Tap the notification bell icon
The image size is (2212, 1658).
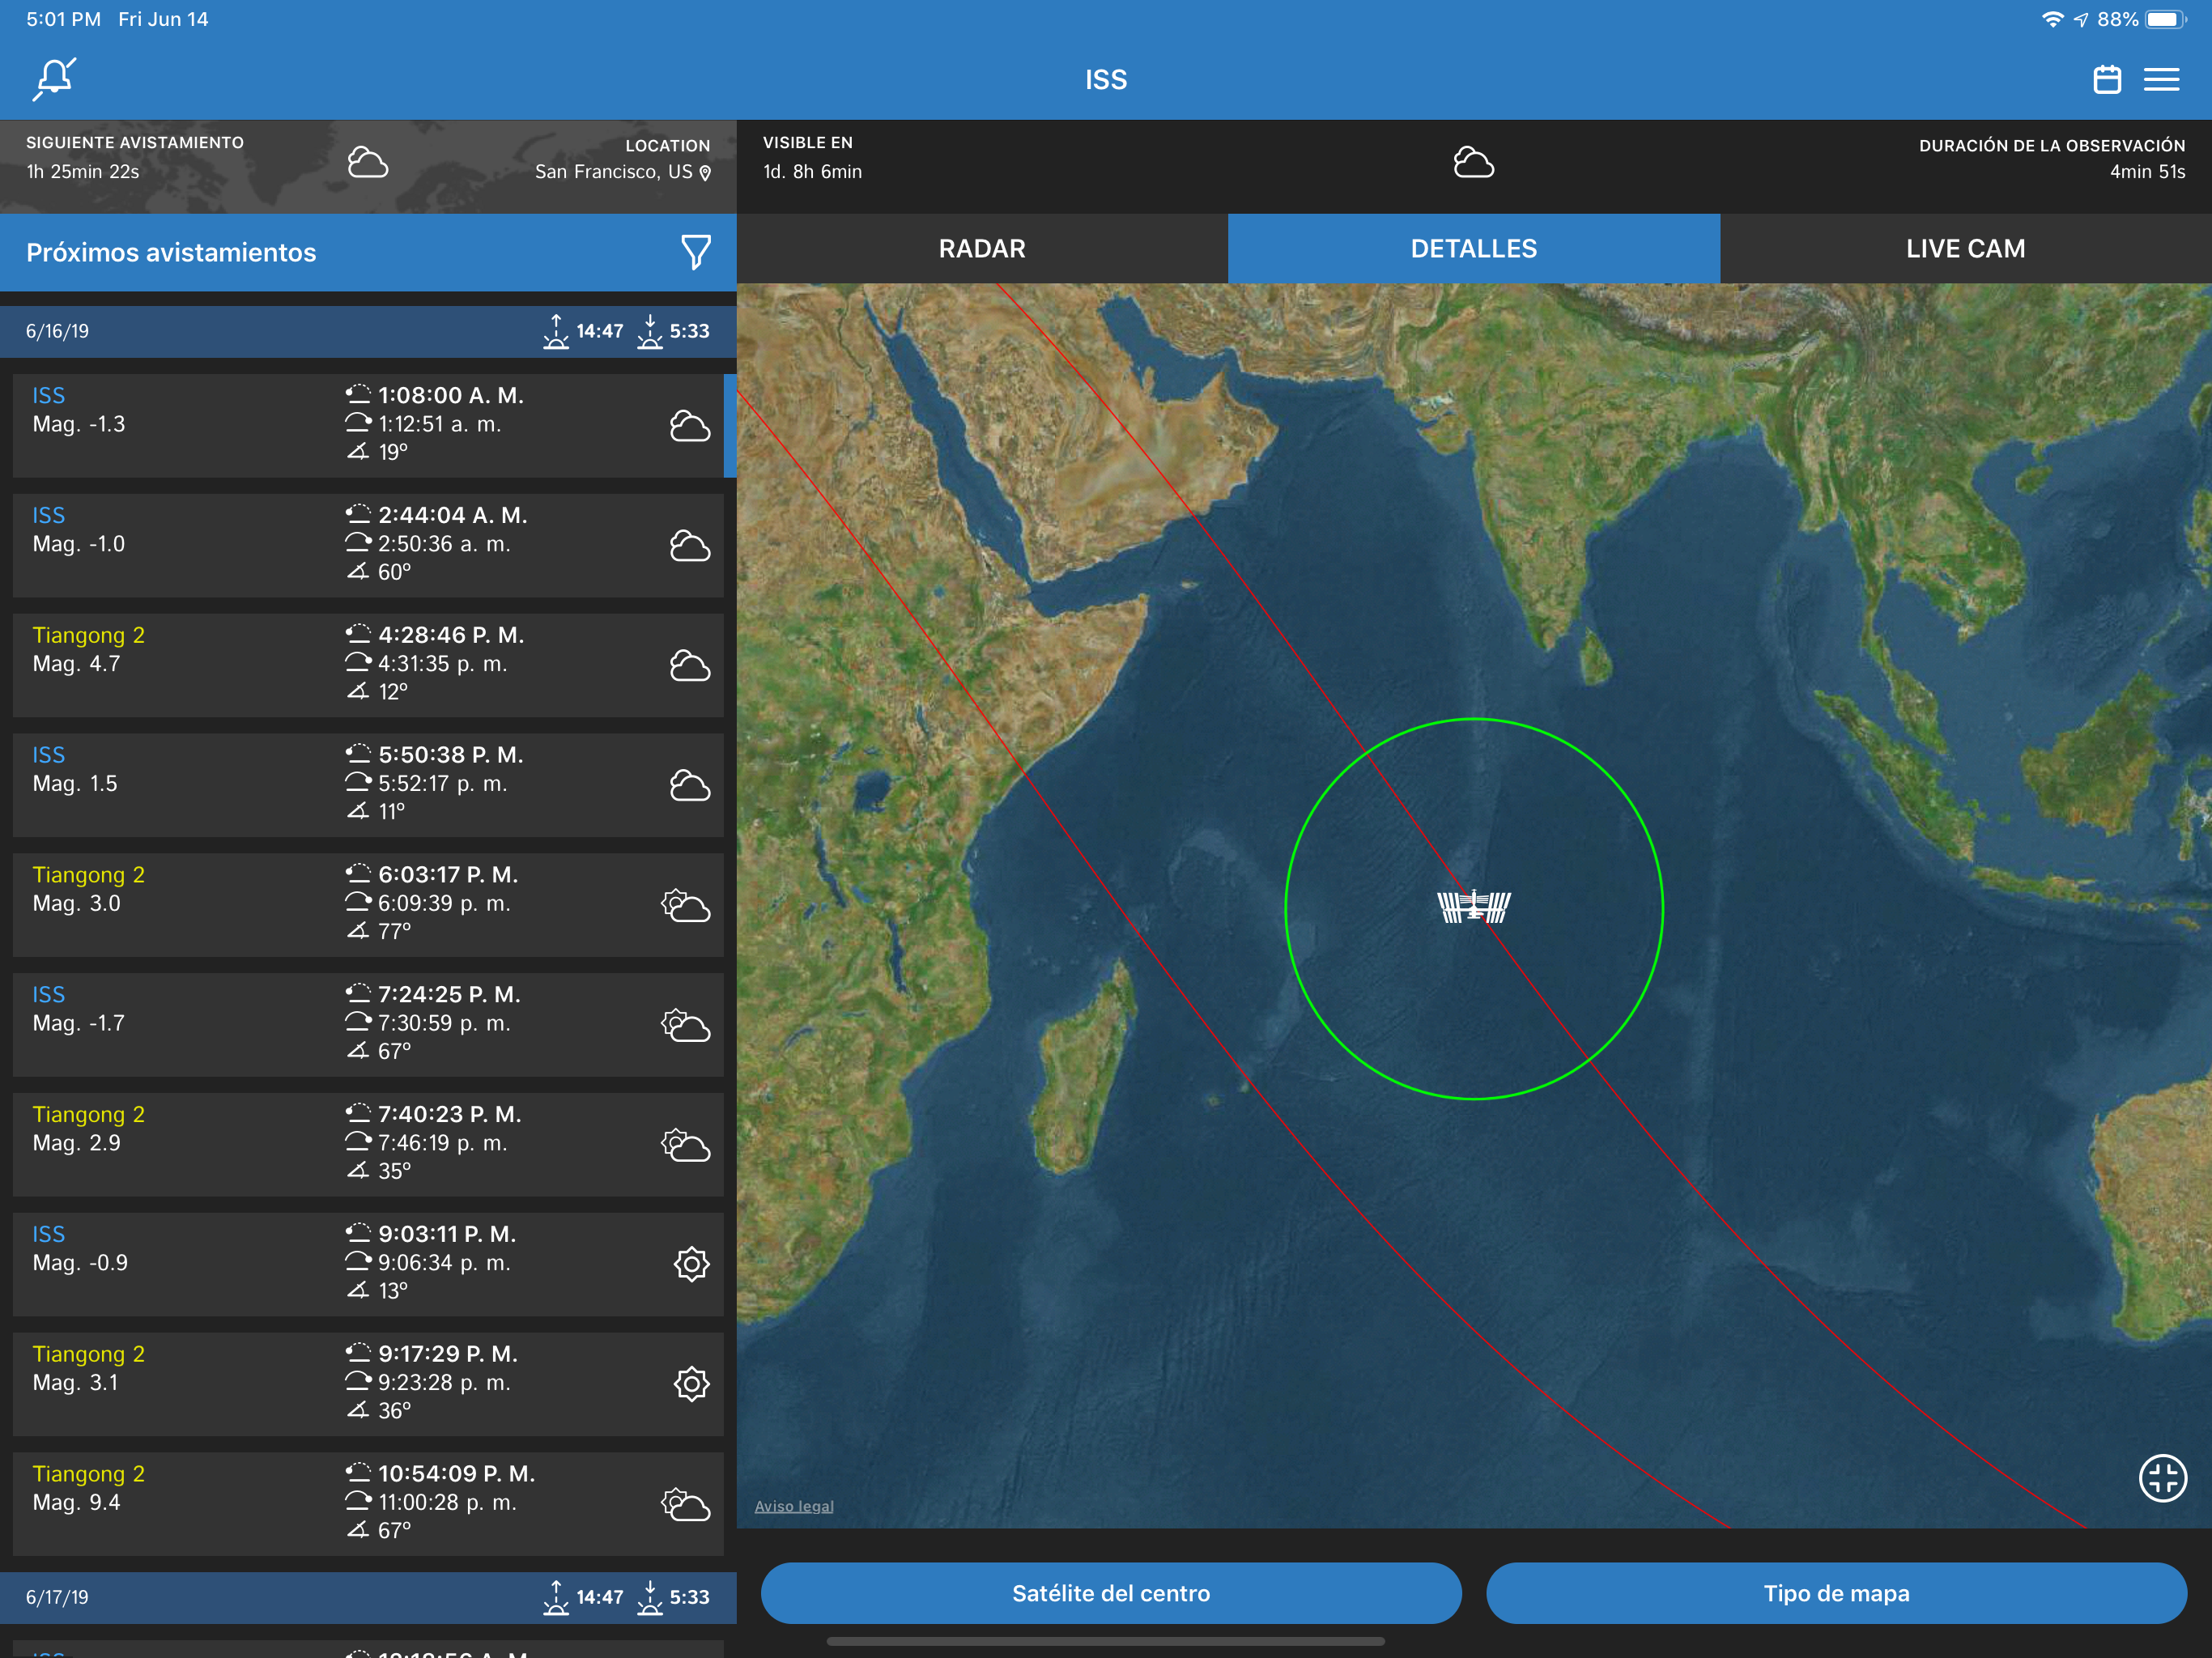[55, 79]
